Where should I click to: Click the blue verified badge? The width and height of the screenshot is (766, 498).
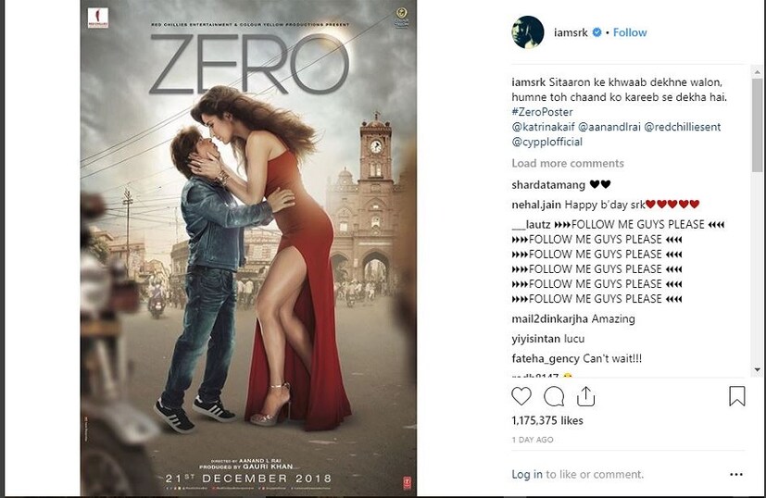coord(597,32)
